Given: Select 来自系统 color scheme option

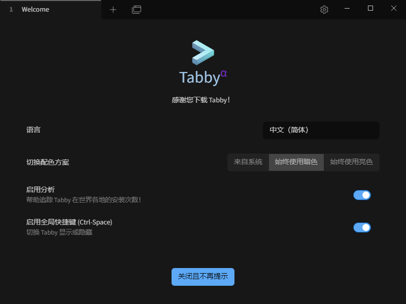Looking at the screenshot, I should [x=248, y=162].
